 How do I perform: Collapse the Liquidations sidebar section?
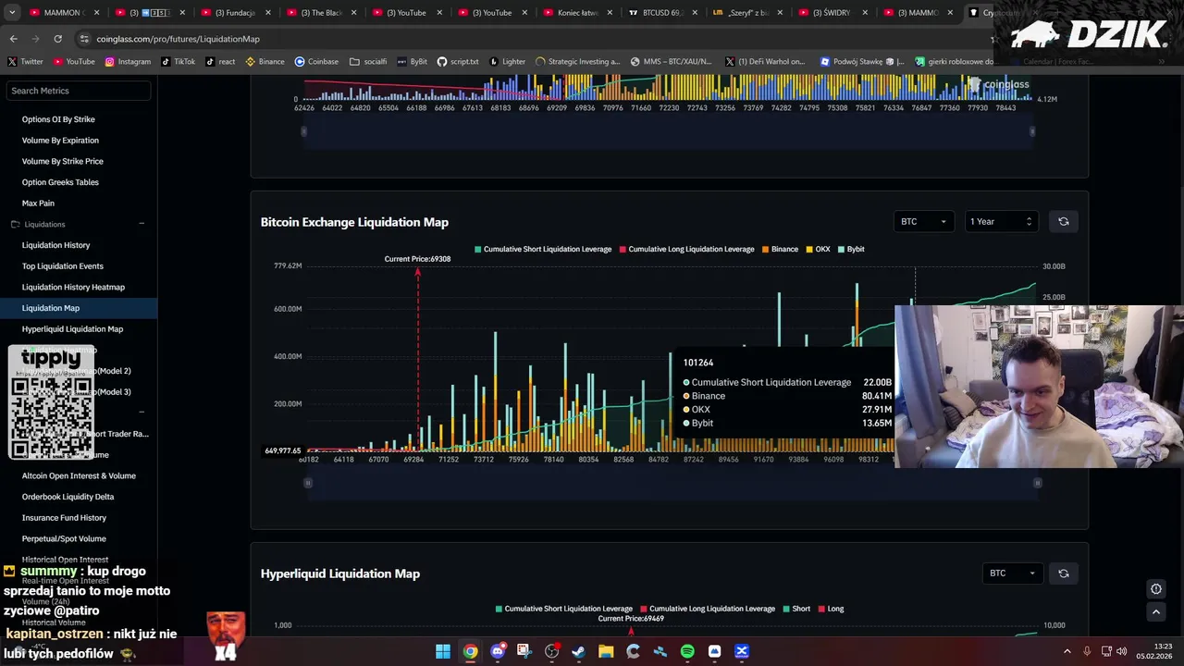pos(142,224)
